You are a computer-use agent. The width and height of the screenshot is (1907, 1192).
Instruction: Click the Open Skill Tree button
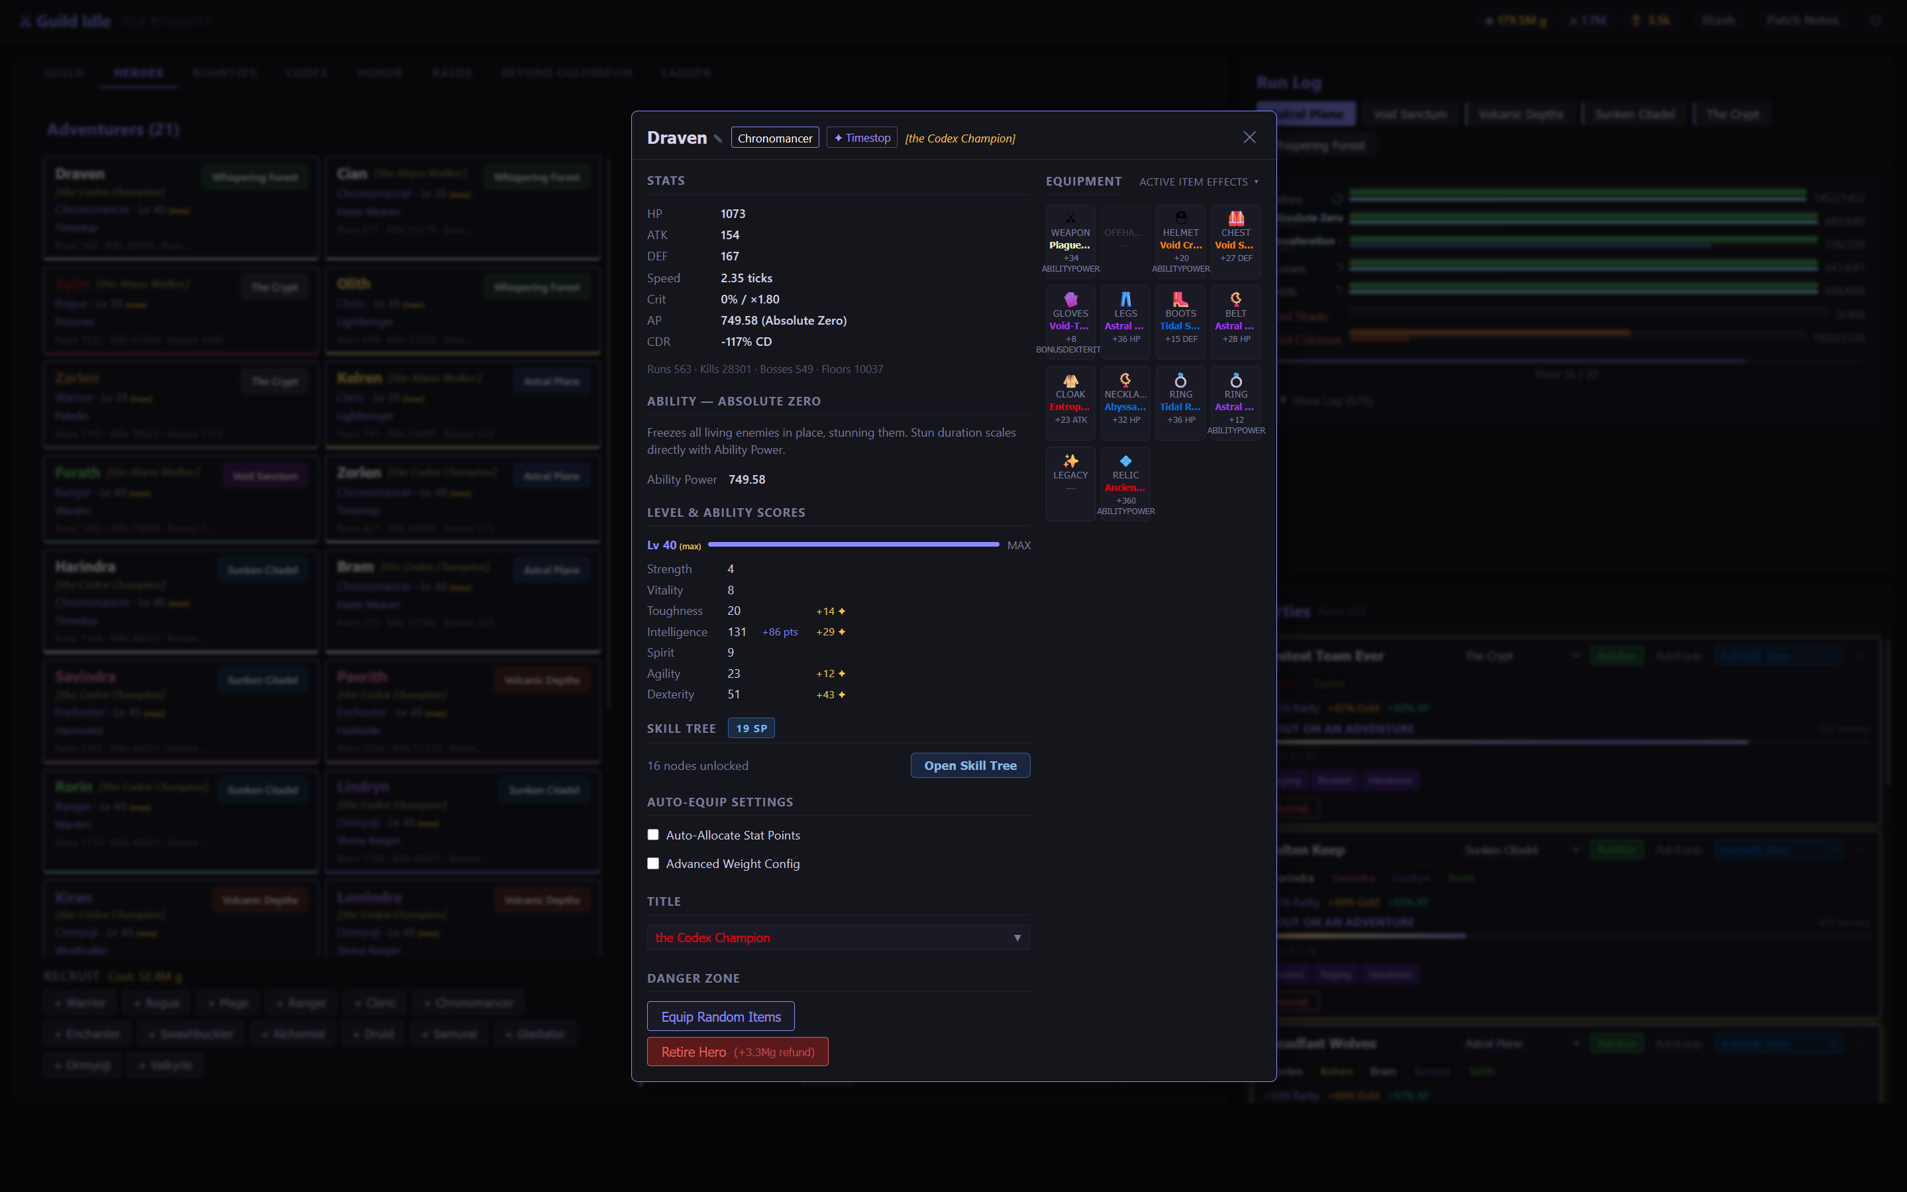coord(970,765)
